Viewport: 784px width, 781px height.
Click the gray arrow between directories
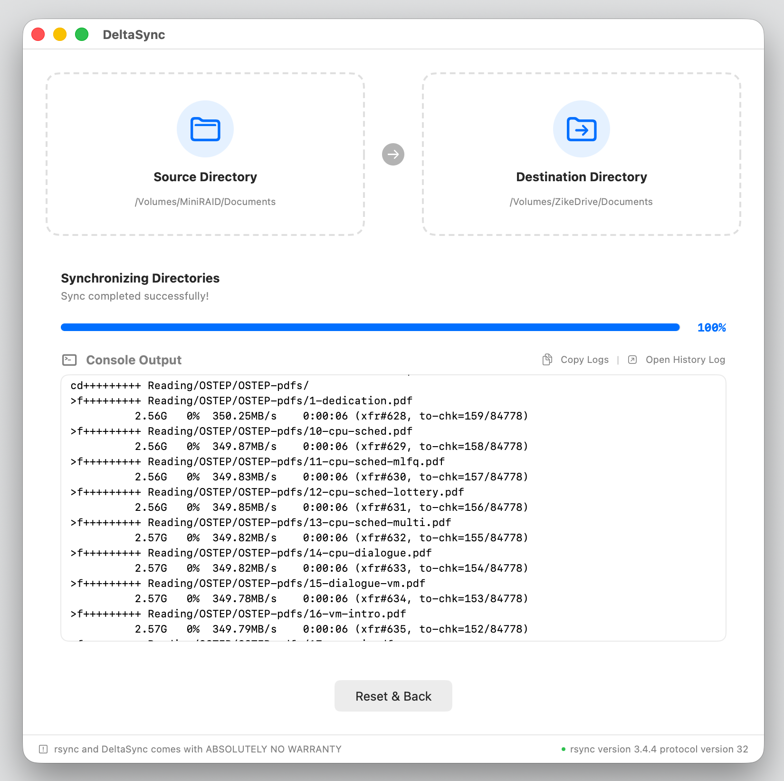tap(393, 154)
